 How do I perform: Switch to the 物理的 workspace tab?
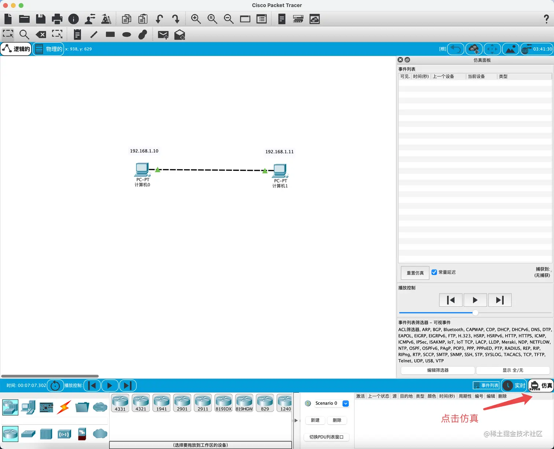(x=48, y=49)
